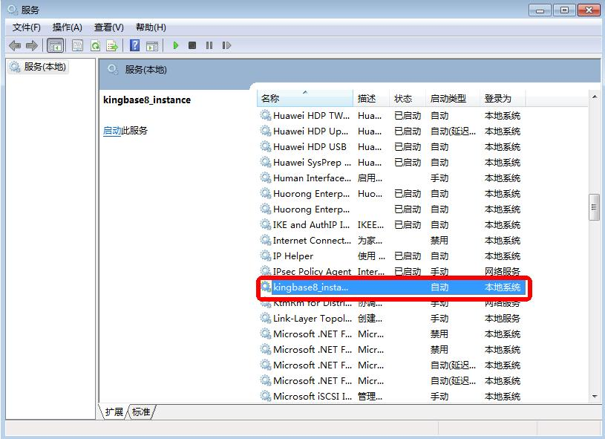Viewport: 605px width, 439px height.
Task: Click gear icon of Link-Layer Topol row
Action: pos(266,318)
